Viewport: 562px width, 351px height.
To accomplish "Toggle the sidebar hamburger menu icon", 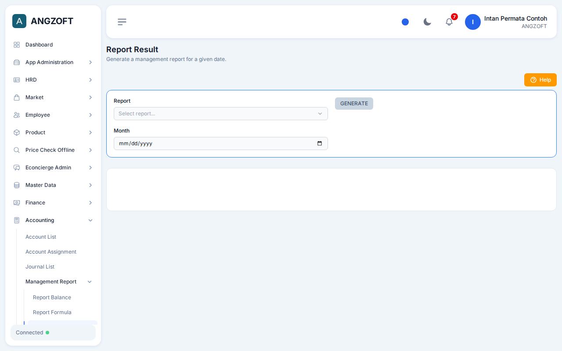I will [x=122, y=22].
